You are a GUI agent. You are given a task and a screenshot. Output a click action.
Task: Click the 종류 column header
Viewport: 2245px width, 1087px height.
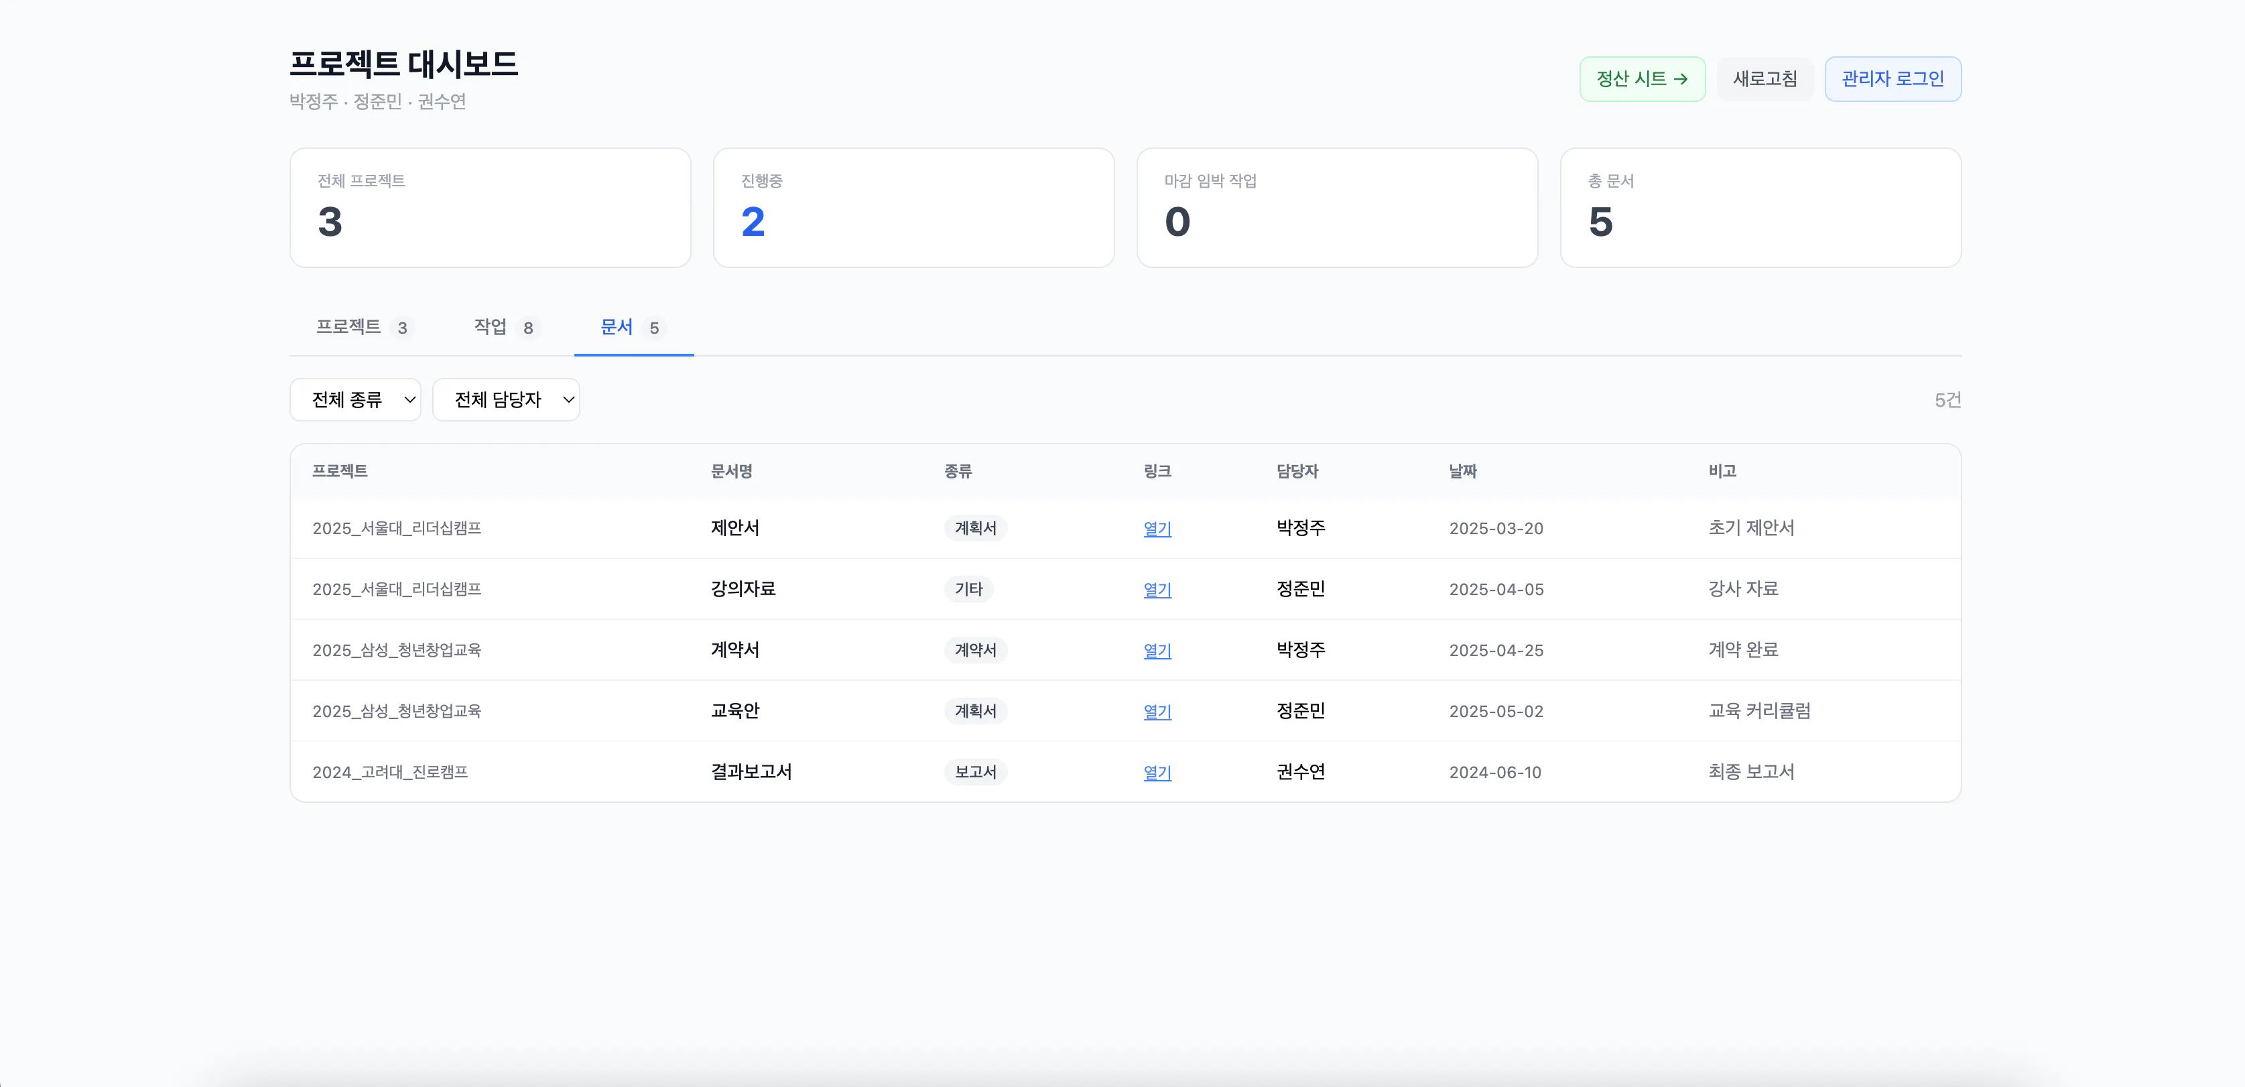959,472
